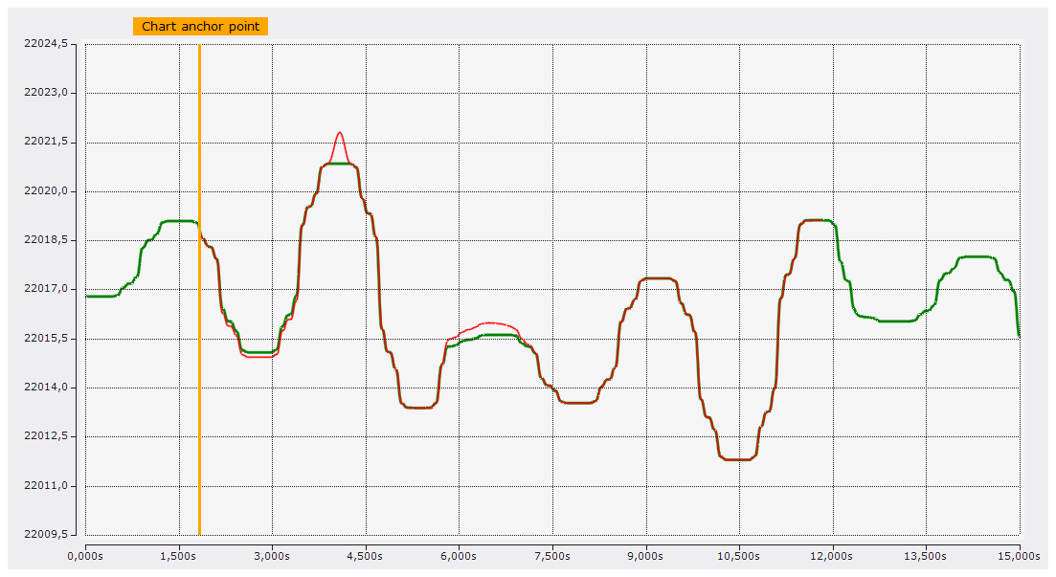Click the 15,000s time axis label
The height and width of the screenshot is (577, 1056).
point(1019,556)
